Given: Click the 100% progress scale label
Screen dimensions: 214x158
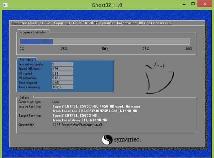Looking at the screenshot, I should tap(188, 49).
